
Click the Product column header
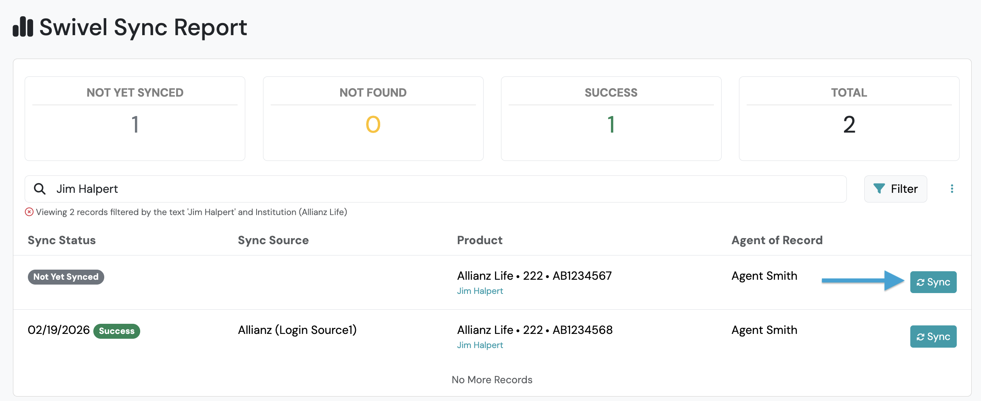[480, 240]
